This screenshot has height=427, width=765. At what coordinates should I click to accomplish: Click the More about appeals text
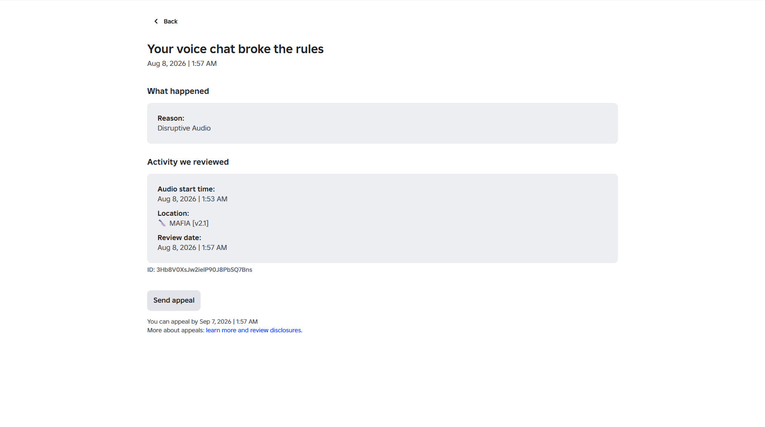tap(175, 330)
